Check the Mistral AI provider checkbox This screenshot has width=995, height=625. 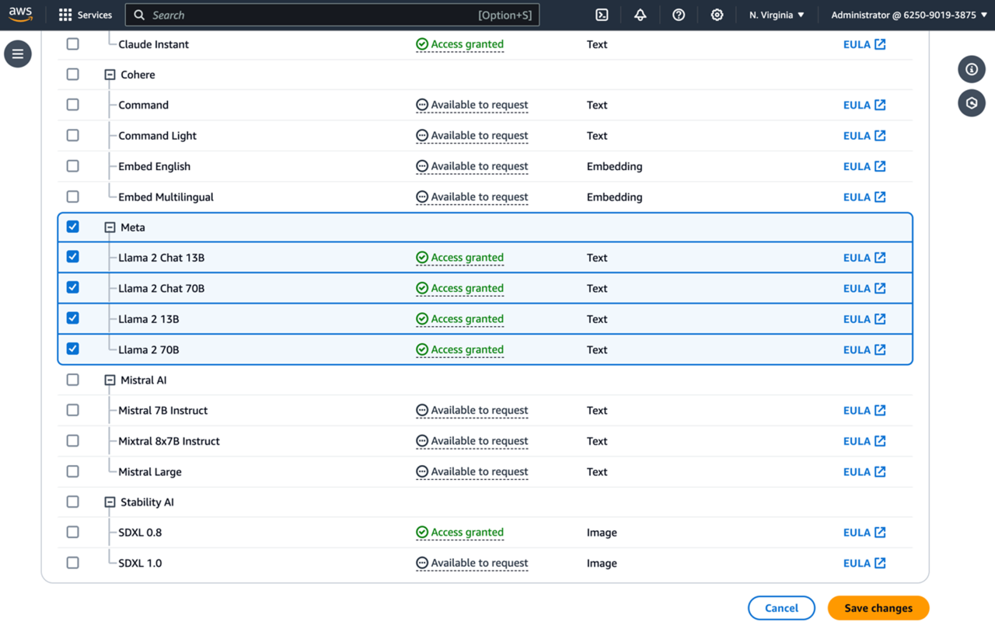pos(73,380)
